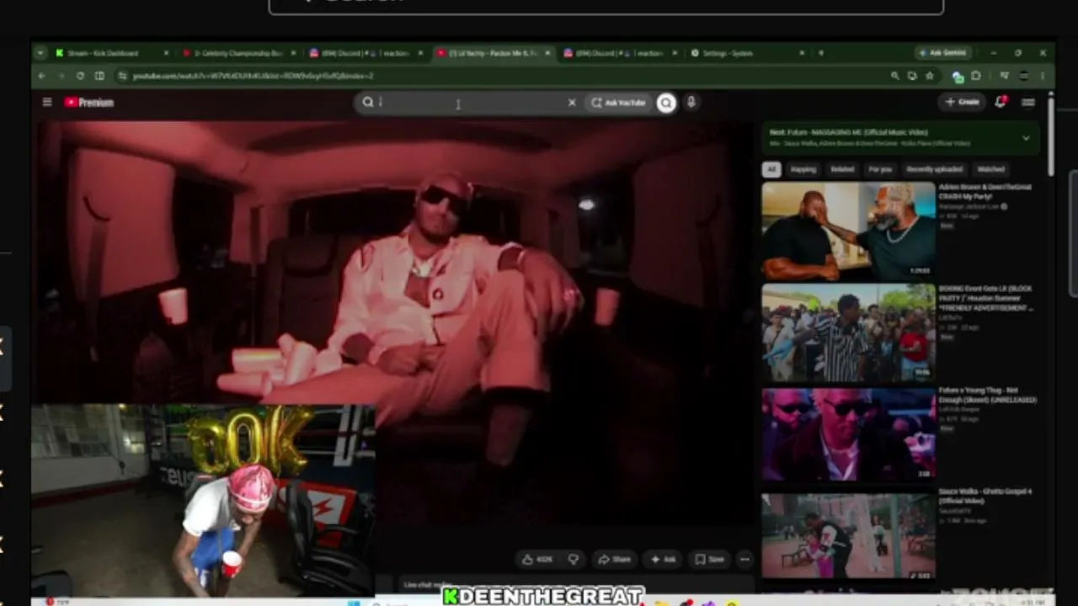This screenshot has width=1078, height=606.
Task: Select the All filter chip
Action: pos(771,169)
